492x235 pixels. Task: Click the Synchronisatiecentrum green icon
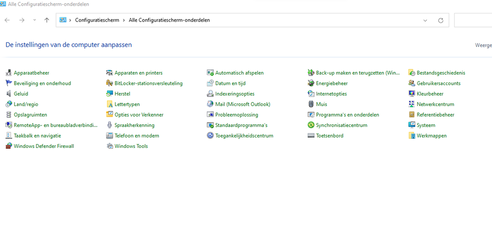[x=311, y=125]
